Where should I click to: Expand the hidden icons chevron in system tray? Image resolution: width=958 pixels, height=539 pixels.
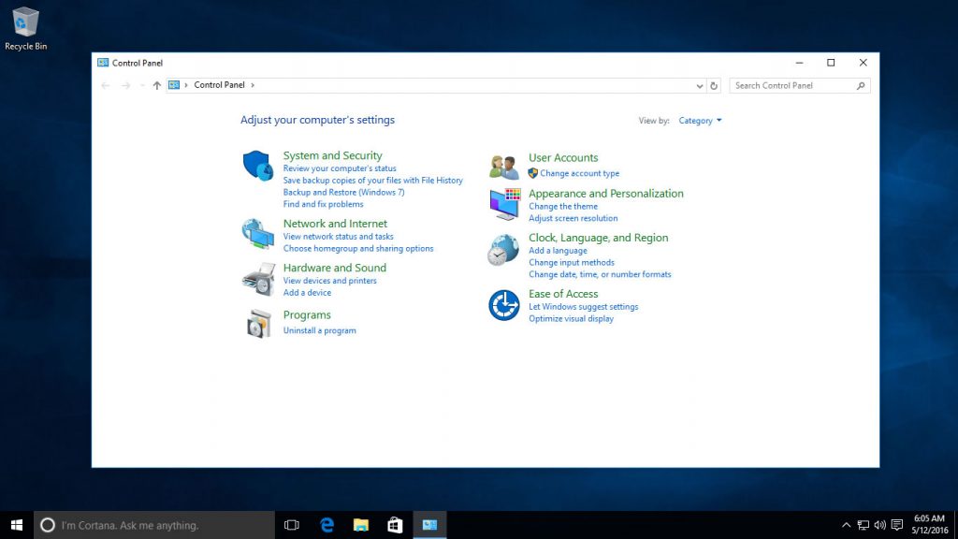(846, 525)
